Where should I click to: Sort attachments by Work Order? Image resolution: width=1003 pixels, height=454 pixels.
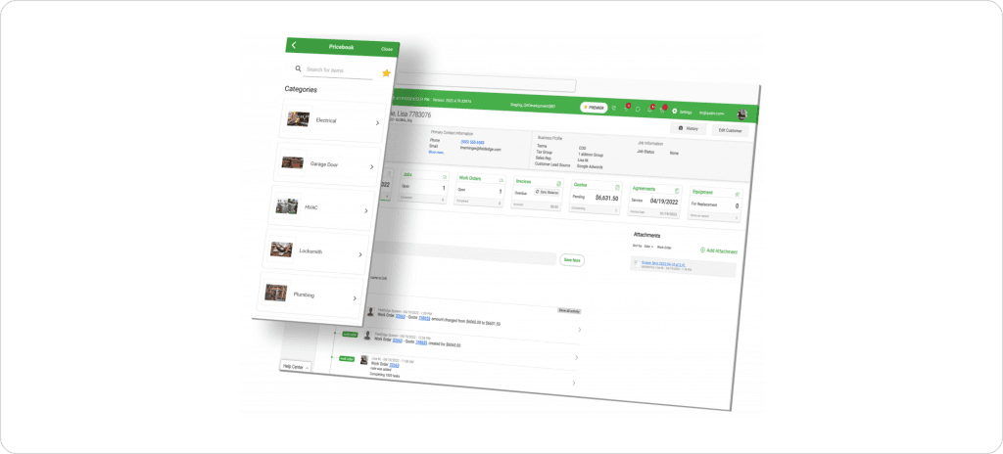point(665,247)
